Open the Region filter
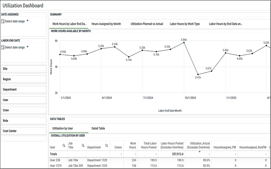 (24, 79)
